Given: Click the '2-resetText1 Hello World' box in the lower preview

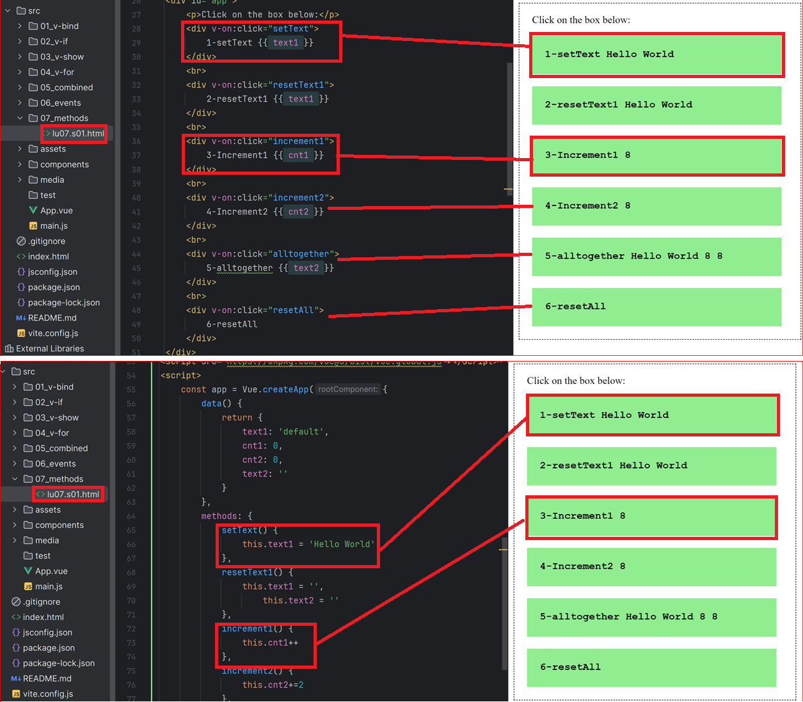Looking at the screenshot, I should pos(651,466).
